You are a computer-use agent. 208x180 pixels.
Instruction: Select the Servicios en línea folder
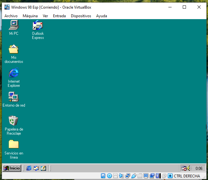pyautogui.click(x=14, y=144)
